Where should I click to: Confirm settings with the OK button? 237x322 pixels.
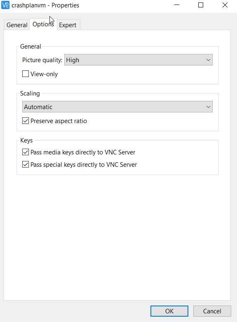pos(169,311)
